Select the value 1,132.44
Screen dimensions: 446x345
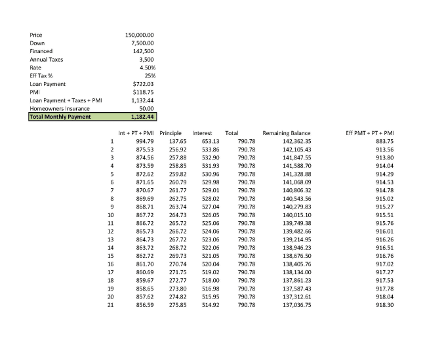point(142,100)
